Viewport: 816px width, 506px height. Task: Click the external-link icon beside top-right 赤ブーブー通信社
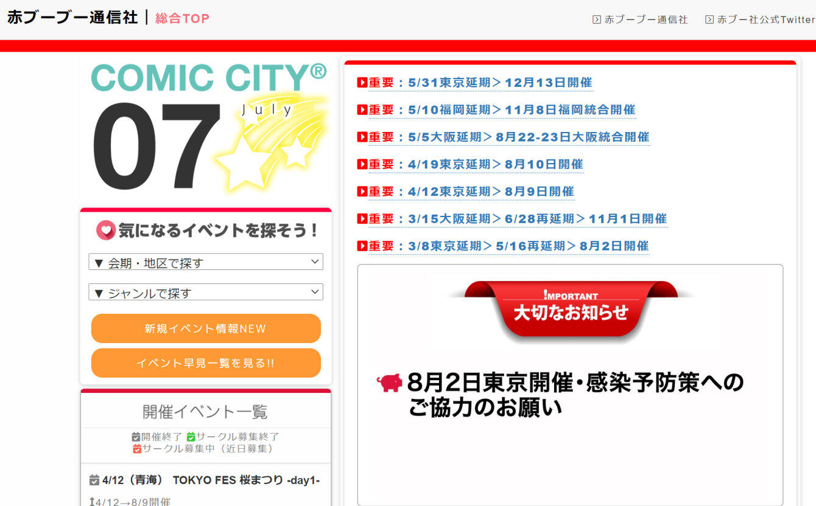596,19
